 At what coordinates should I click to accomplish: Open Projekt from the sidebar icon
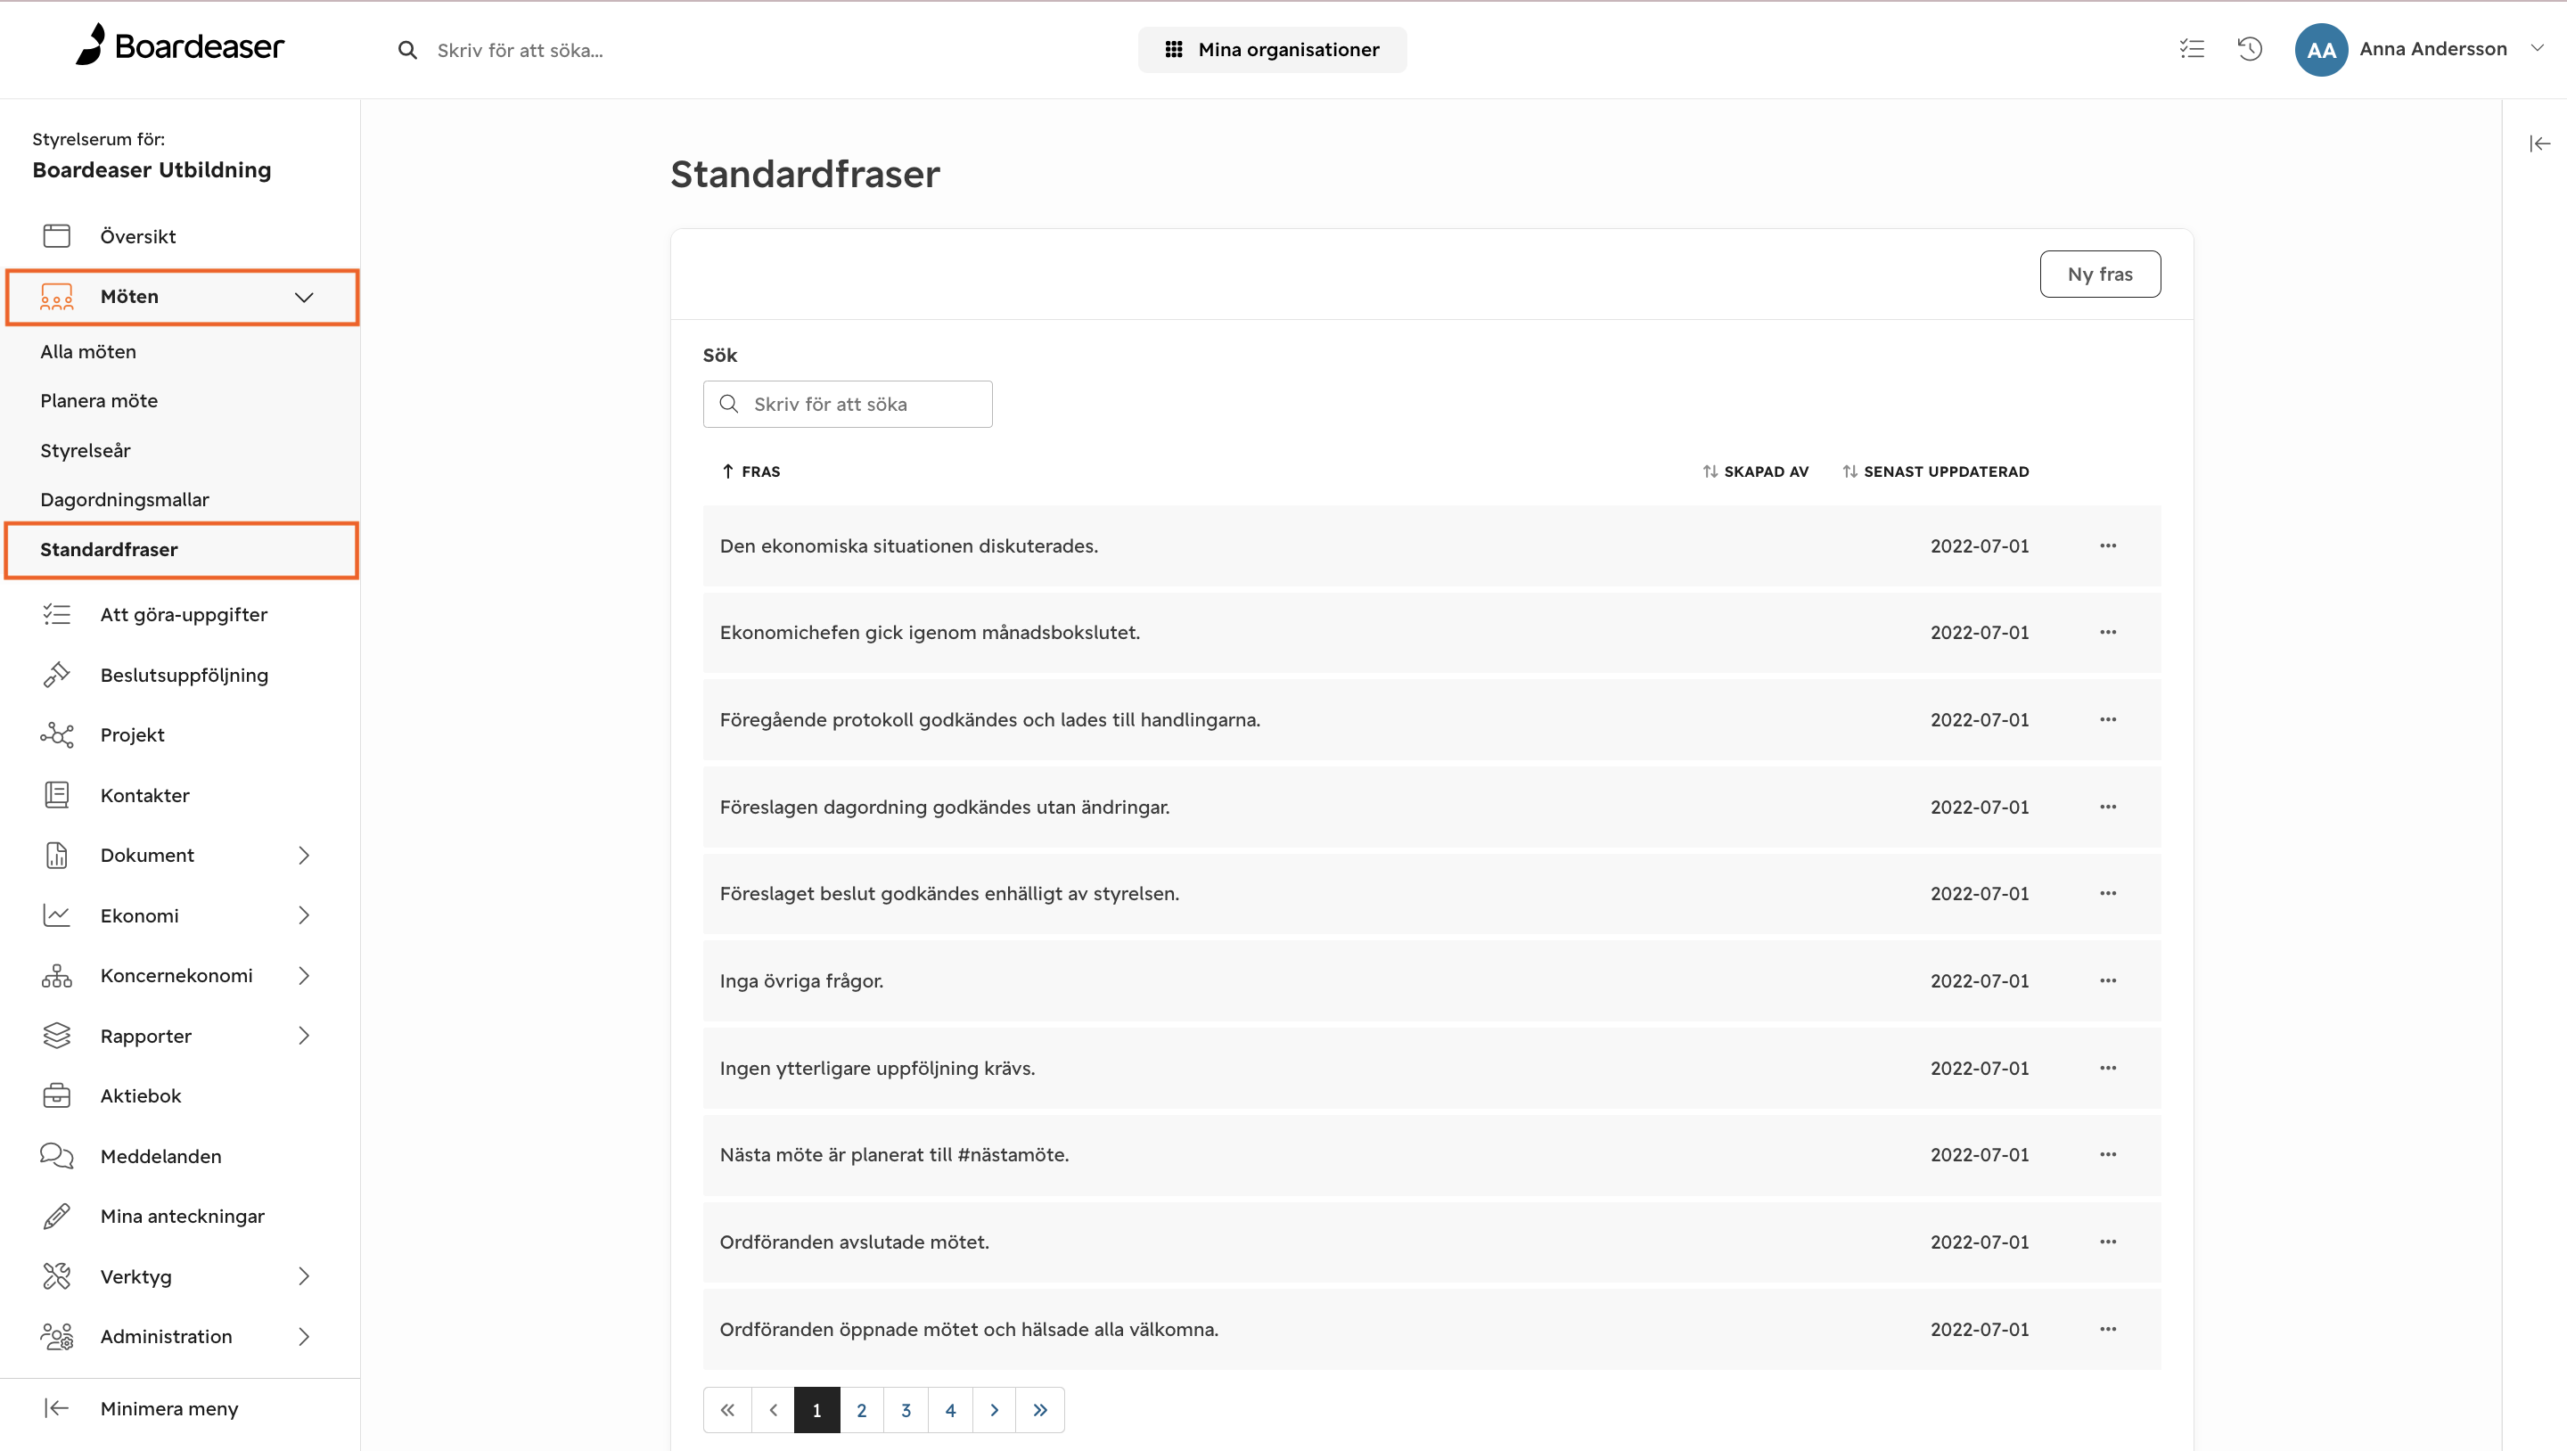coord(57,734)
